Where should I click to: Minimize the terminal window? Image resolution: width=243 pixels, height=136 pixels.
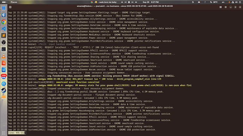(x=231, y=7)
